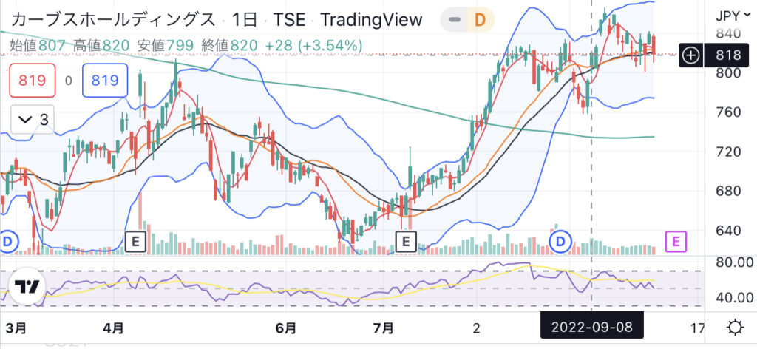
Task: Click the TSE exchange label
Action: 289,20
